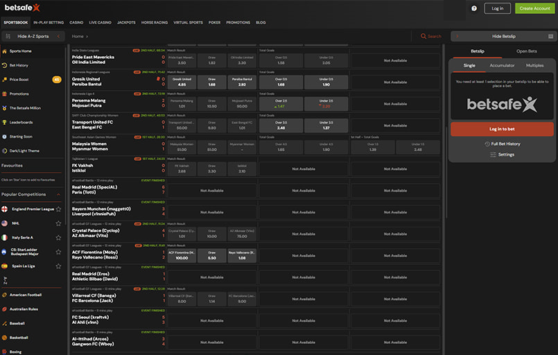Open the Sportsbook tab in top navigation
The image size is (558, 355).
click(x=16, y=22)
